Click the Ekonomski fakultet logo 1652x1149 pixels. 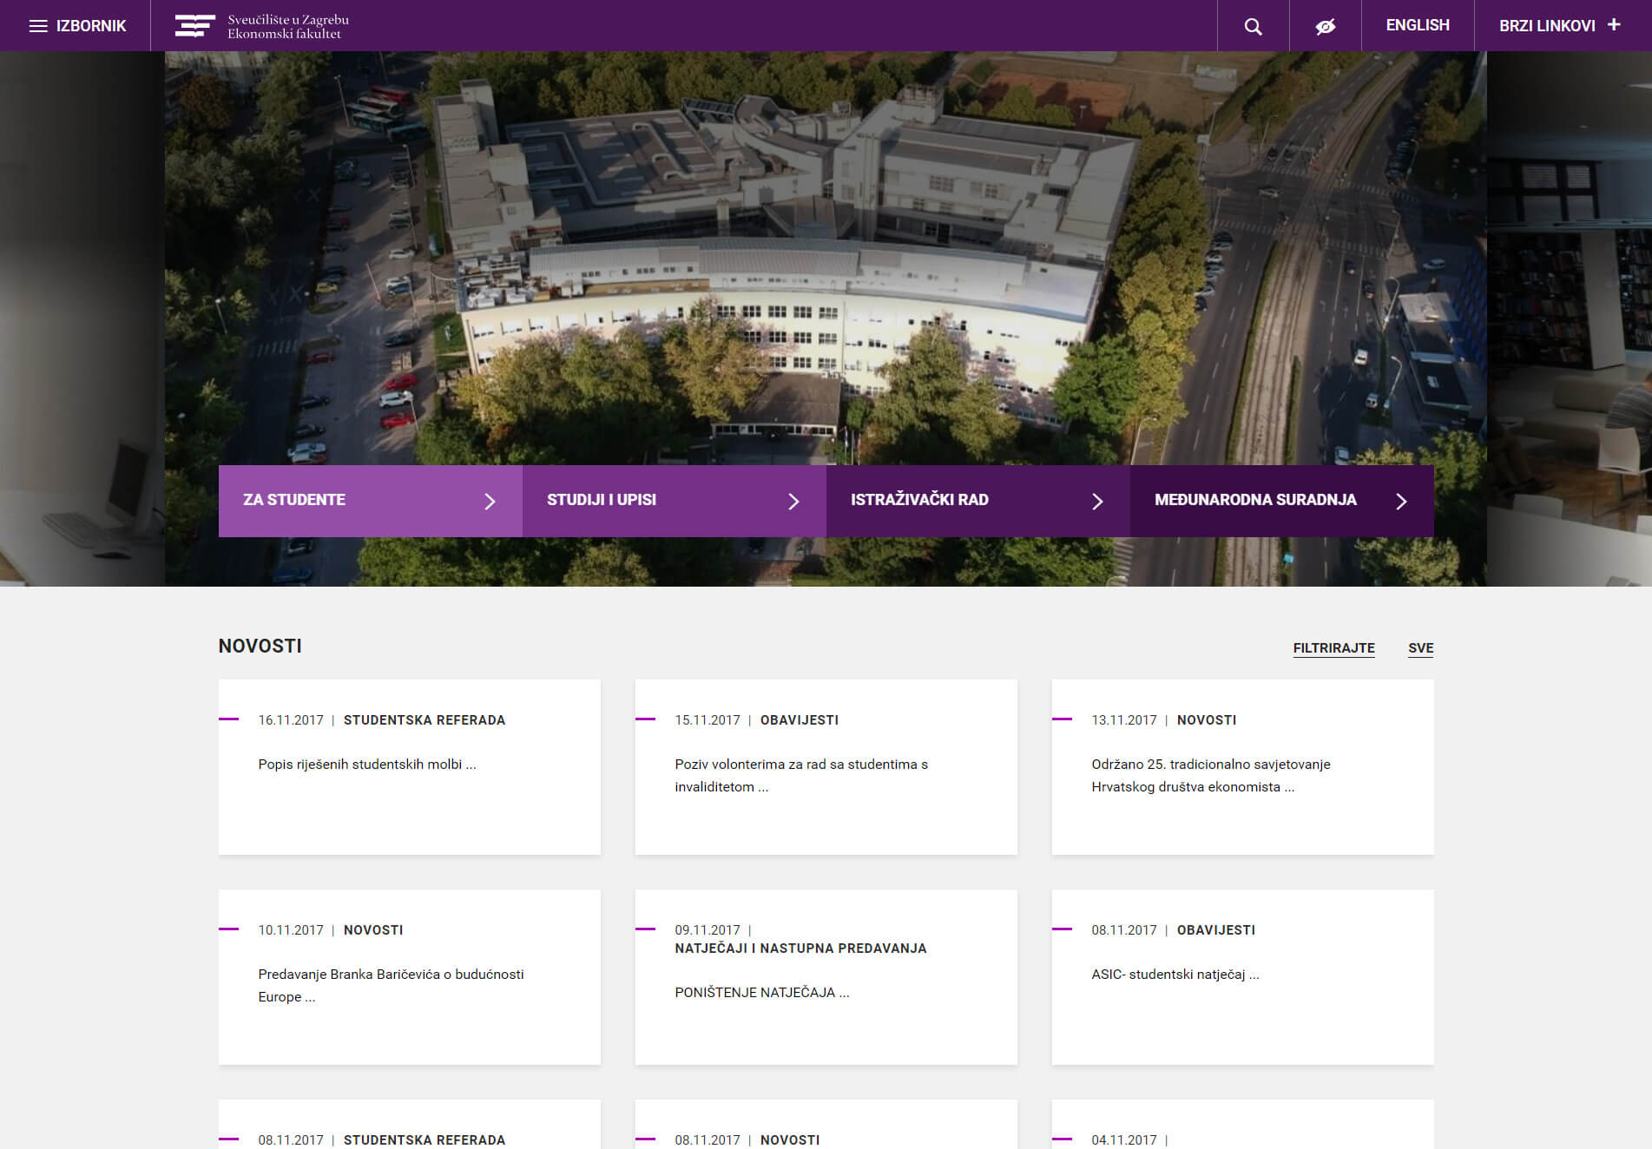click(261, 26)
